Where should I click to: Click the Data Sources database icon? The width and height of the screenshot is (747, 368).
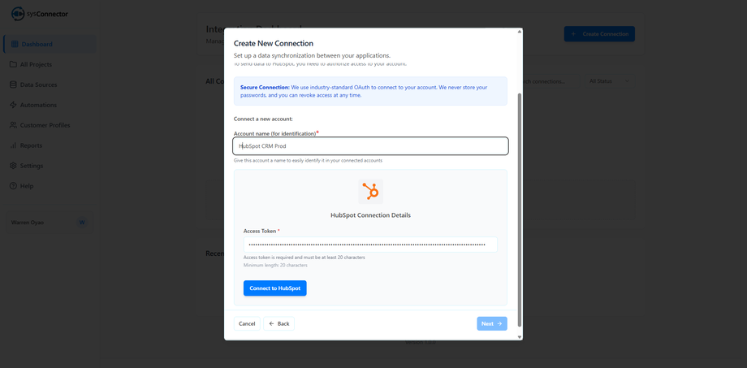pos(13,84)
